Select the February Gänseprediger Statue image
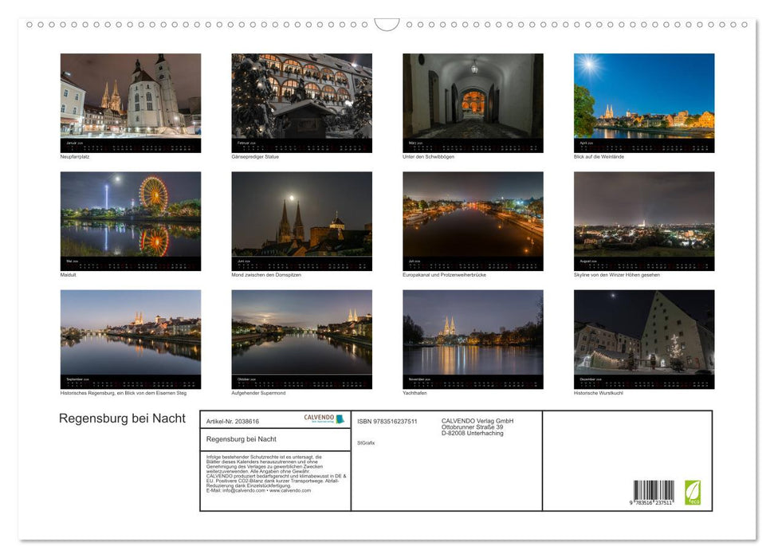The height and width of the screenshot is (558, 774). pos(301,100)
